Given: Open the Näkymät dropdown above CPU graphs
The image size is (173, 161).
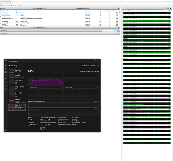Looking at the screenshot, I should click(167, 8).
